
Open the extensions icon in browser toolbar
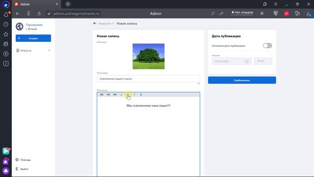(297, 13)
